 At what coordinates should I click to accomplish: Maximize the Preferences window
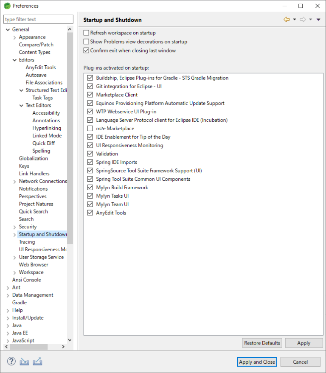click(301, 6)
